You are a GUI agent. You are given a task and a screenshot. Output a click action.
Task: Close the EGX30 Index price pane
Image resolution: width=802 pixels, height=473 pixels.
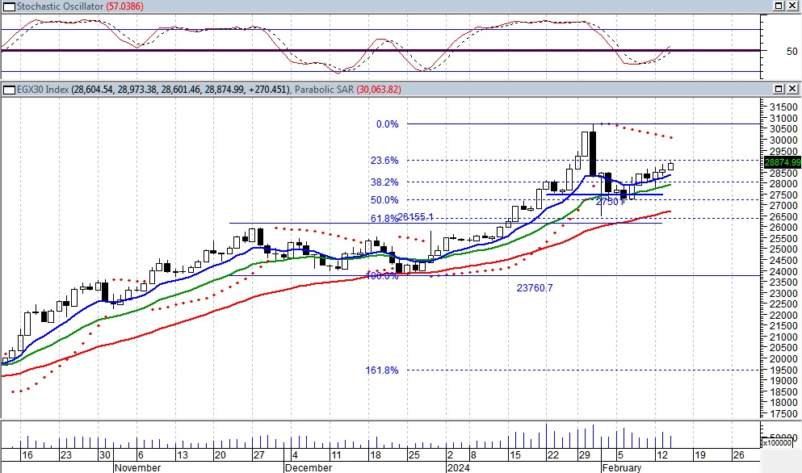792,89
